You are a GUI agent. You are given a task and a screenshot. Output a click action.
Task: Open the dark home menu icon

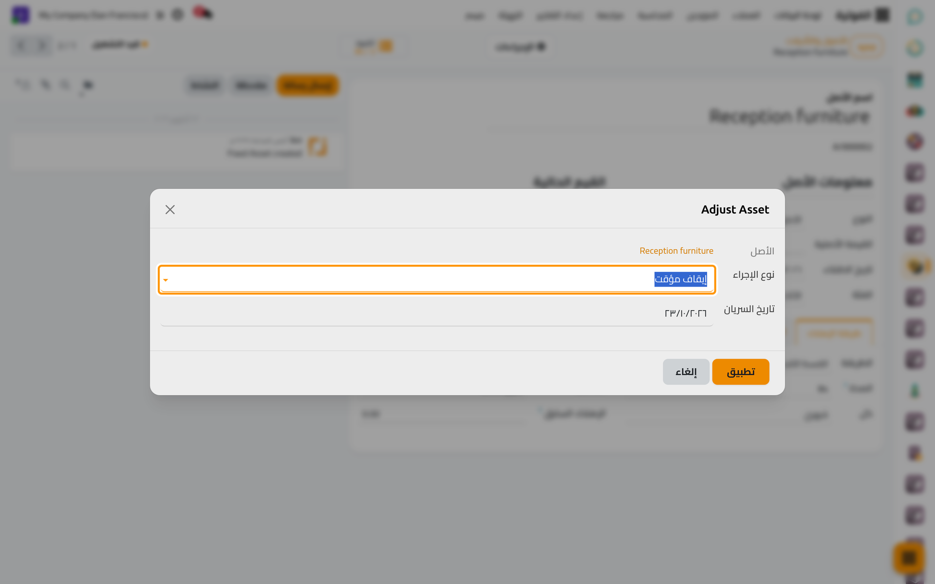[x=882, y=15]
